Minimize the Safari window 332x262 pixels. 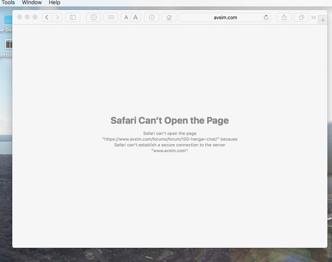(27, 17)
